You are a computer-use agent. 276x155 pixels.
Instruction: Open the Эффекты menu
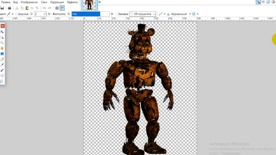72,2
